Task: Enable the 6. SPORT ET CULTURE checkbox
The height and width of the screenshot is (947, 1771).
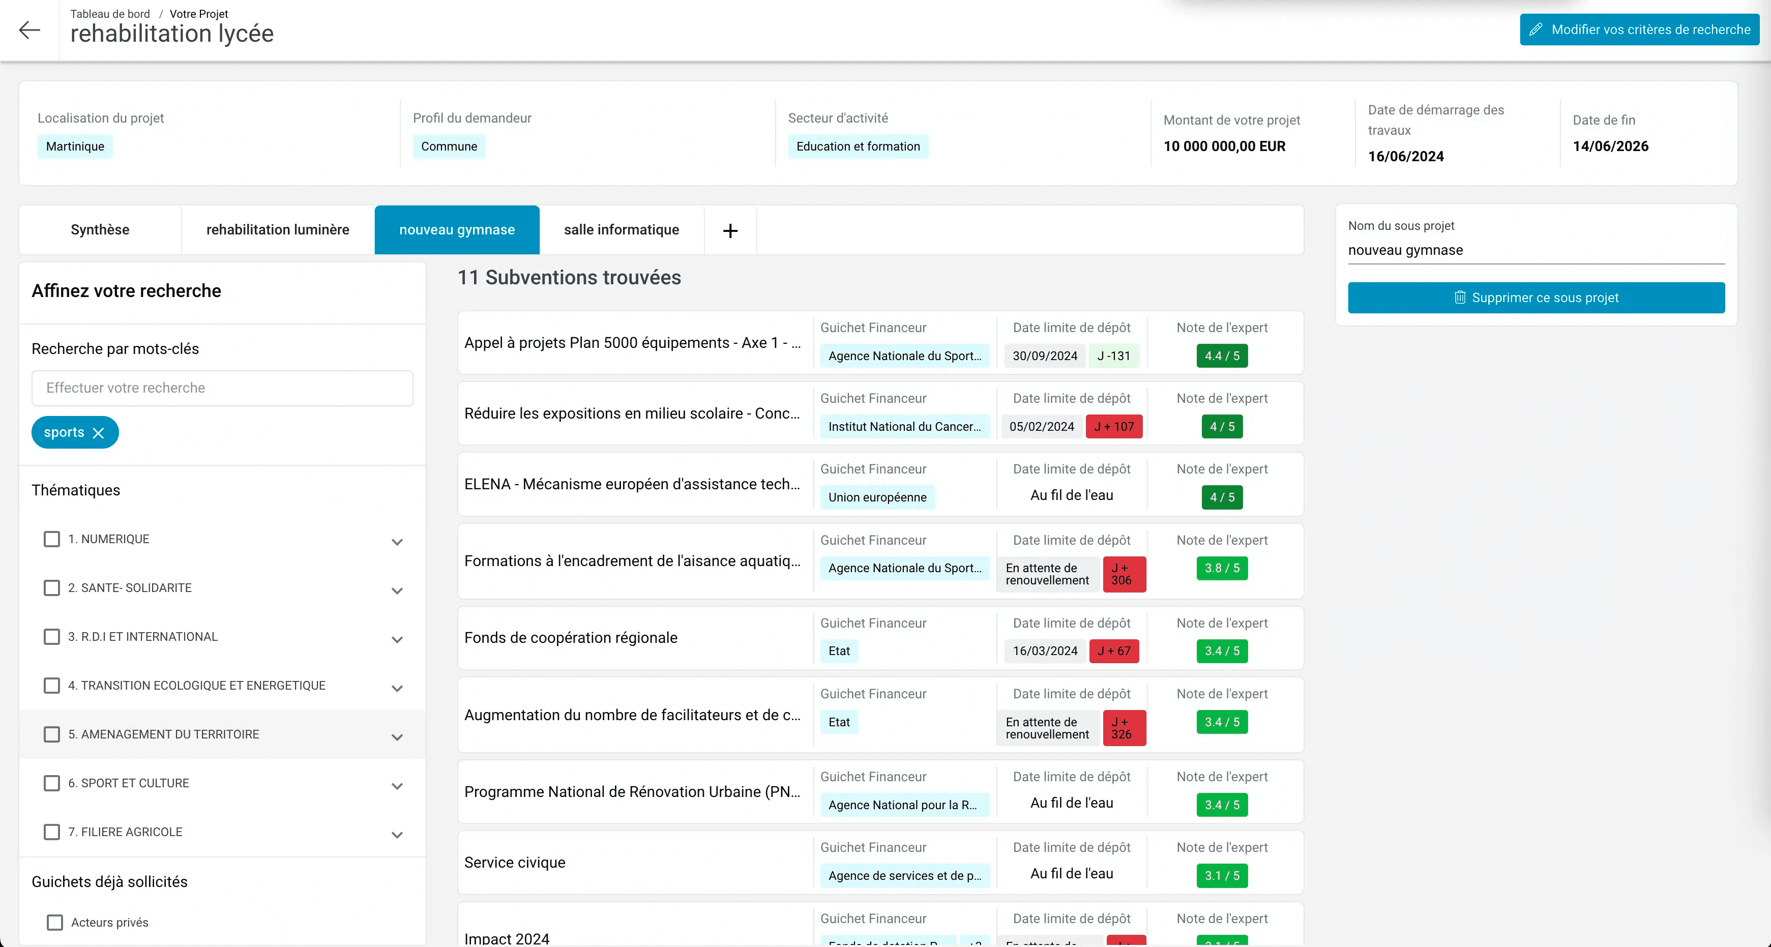Action: click(51, 783)
